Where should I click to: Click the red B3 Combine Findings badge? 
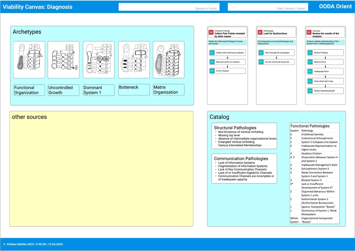pyautogui.click(x=211, y=32)
